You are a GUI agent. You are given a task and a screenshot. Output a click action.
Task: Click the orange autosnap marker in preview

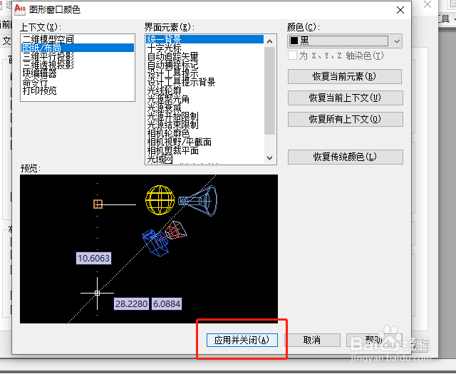98,204
